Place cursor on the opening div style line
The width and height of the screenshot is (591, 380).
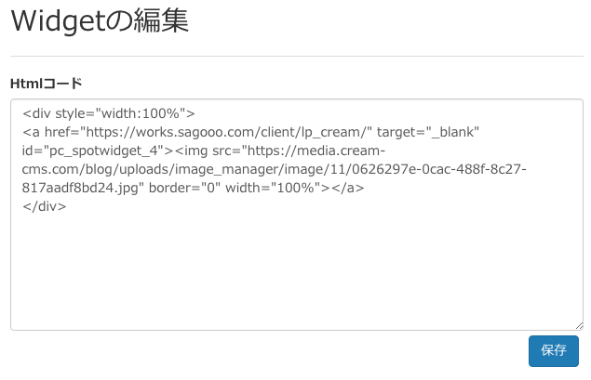pyautogui.click(x=109, y=113)
